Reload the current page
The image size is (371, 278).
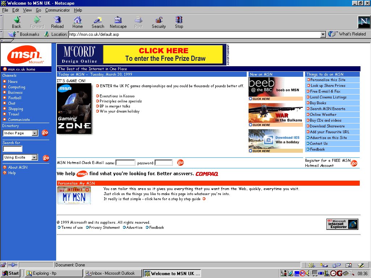coord(57,22)
